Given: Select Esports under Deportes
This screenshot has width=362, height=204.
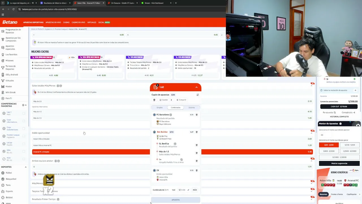Looking at the screenshot, I should click(9, 191).
